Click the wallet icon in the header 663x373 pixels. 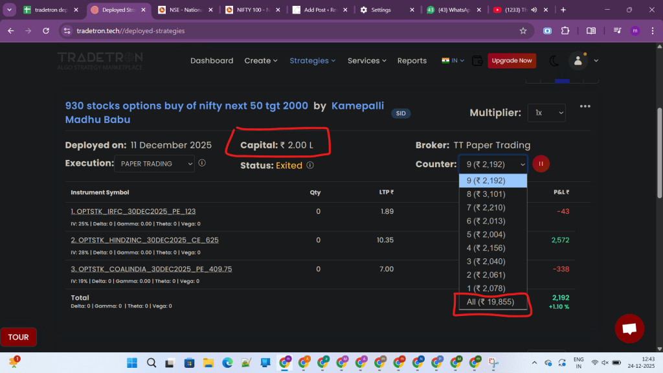coord(478,60)
